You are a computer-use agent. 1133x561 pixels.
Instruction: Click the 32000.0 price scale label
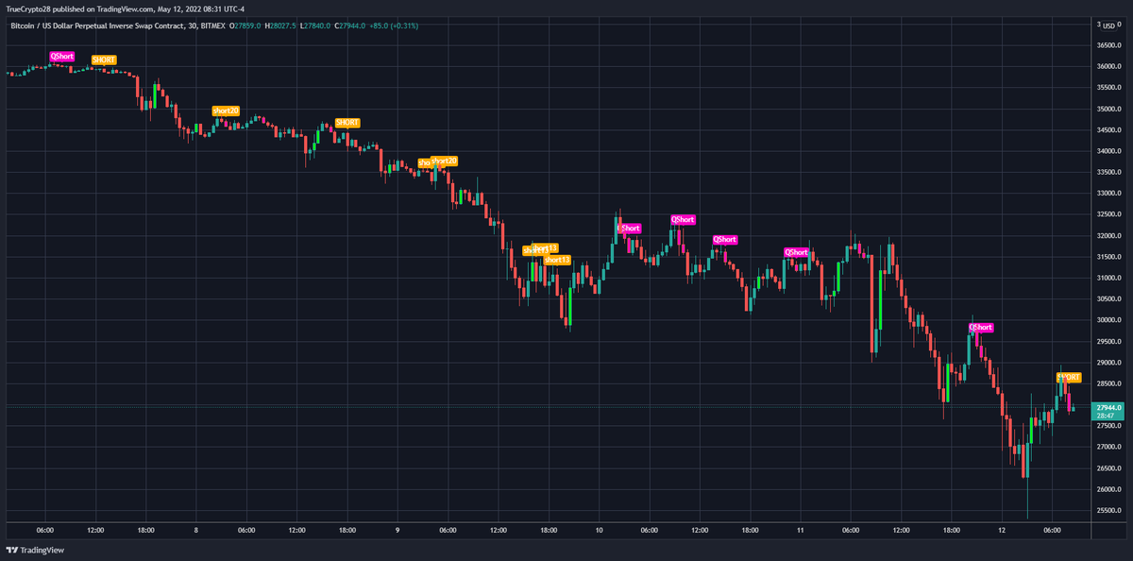[x=1108, y=235]
